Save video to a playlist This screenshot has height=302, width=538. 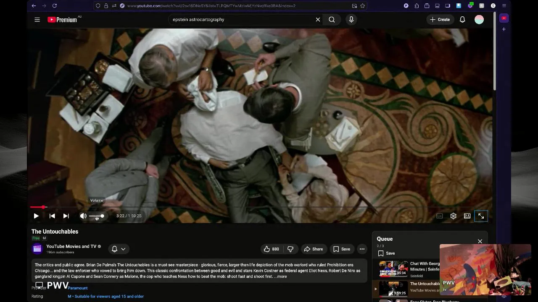tap(342, 249)
